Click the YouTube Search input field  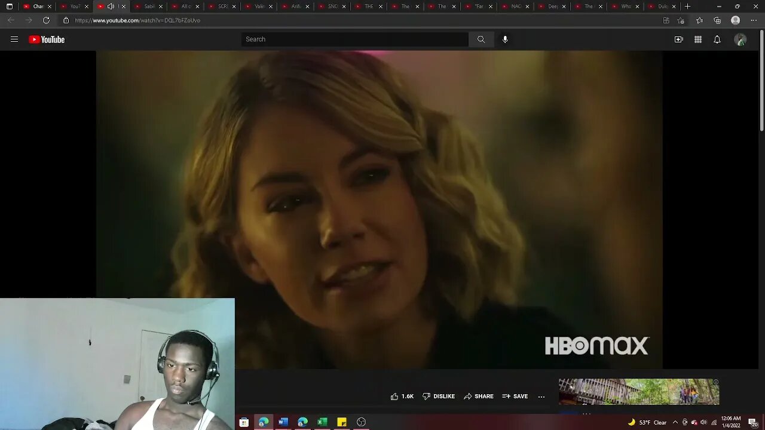355,39
